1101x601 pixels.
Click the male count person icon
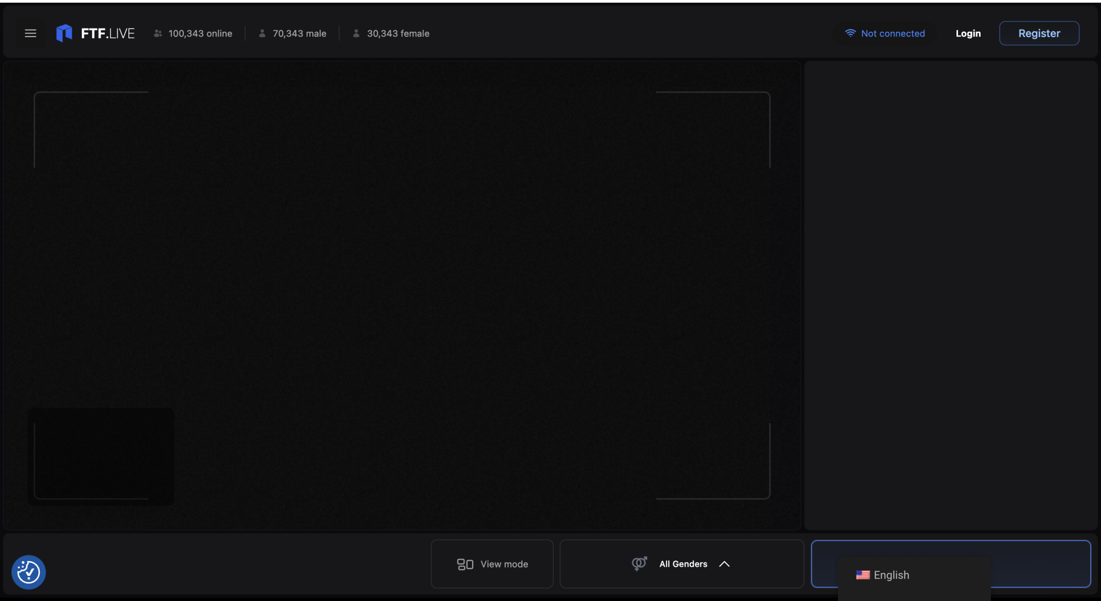point(262,33)
